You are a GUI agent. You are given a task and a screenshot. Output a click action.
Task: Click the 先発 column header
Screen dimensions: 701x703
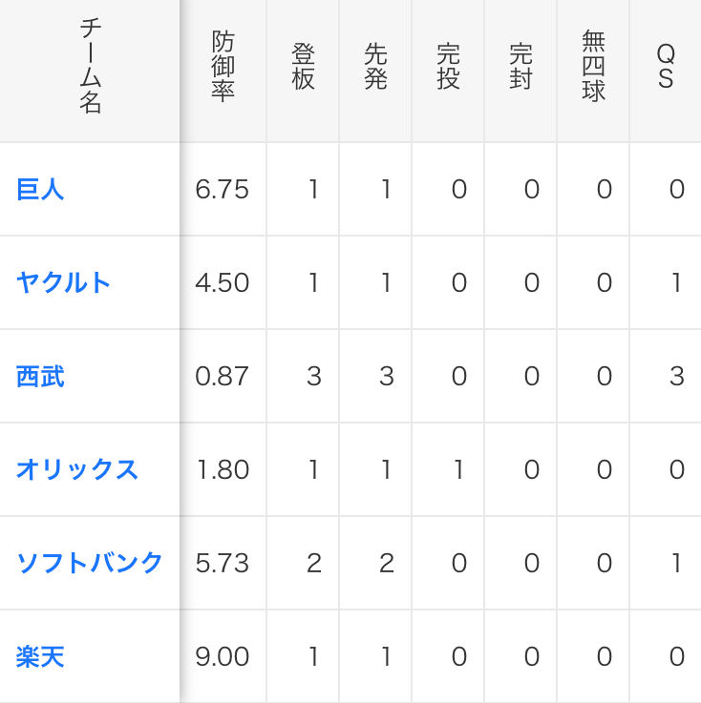click(375, 66)
